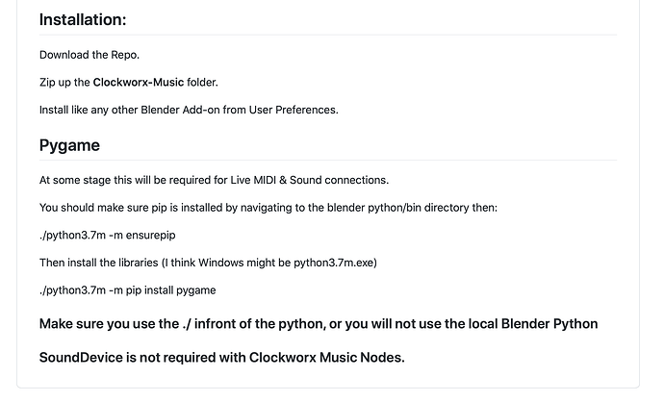Click the 'Make sure you use the ./' bold heading
This screenshot has height=402, width=664.
point(319,324)
